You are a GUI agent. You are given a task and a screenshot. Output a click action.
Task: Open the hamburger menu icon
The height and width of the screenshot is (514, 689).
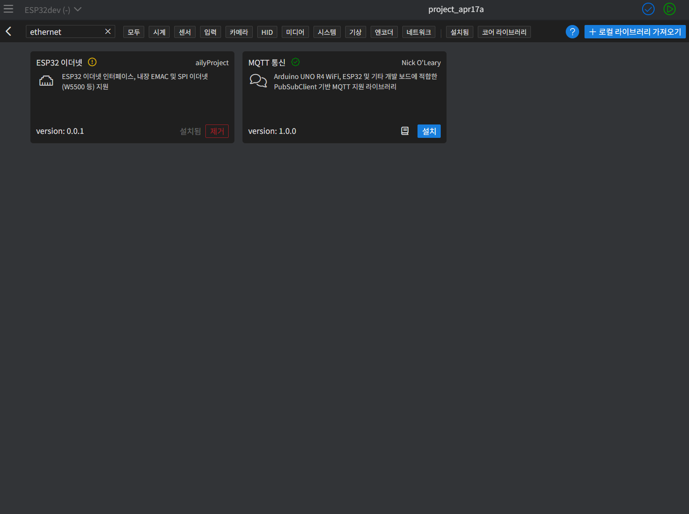[8, 9]
